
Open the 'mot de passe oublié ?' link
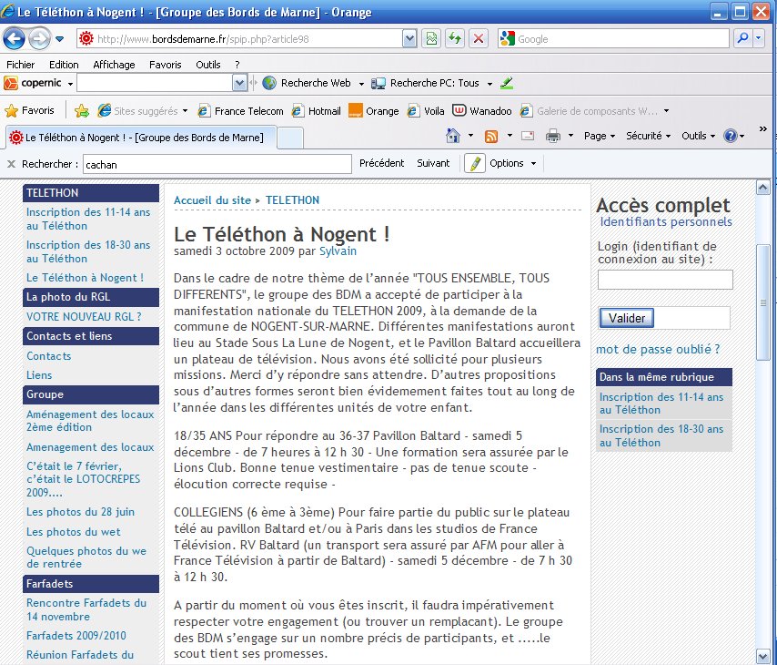click(657, 349)
